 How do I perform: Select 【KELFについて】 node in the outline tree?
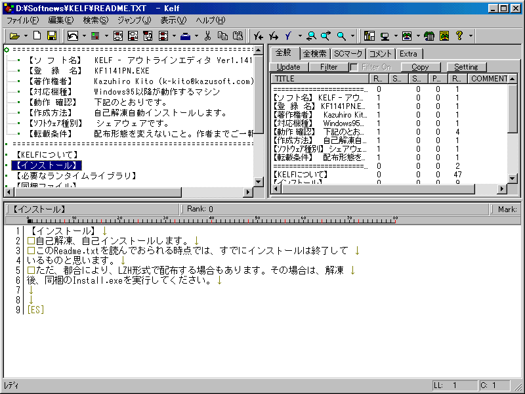tap(47, 155)
